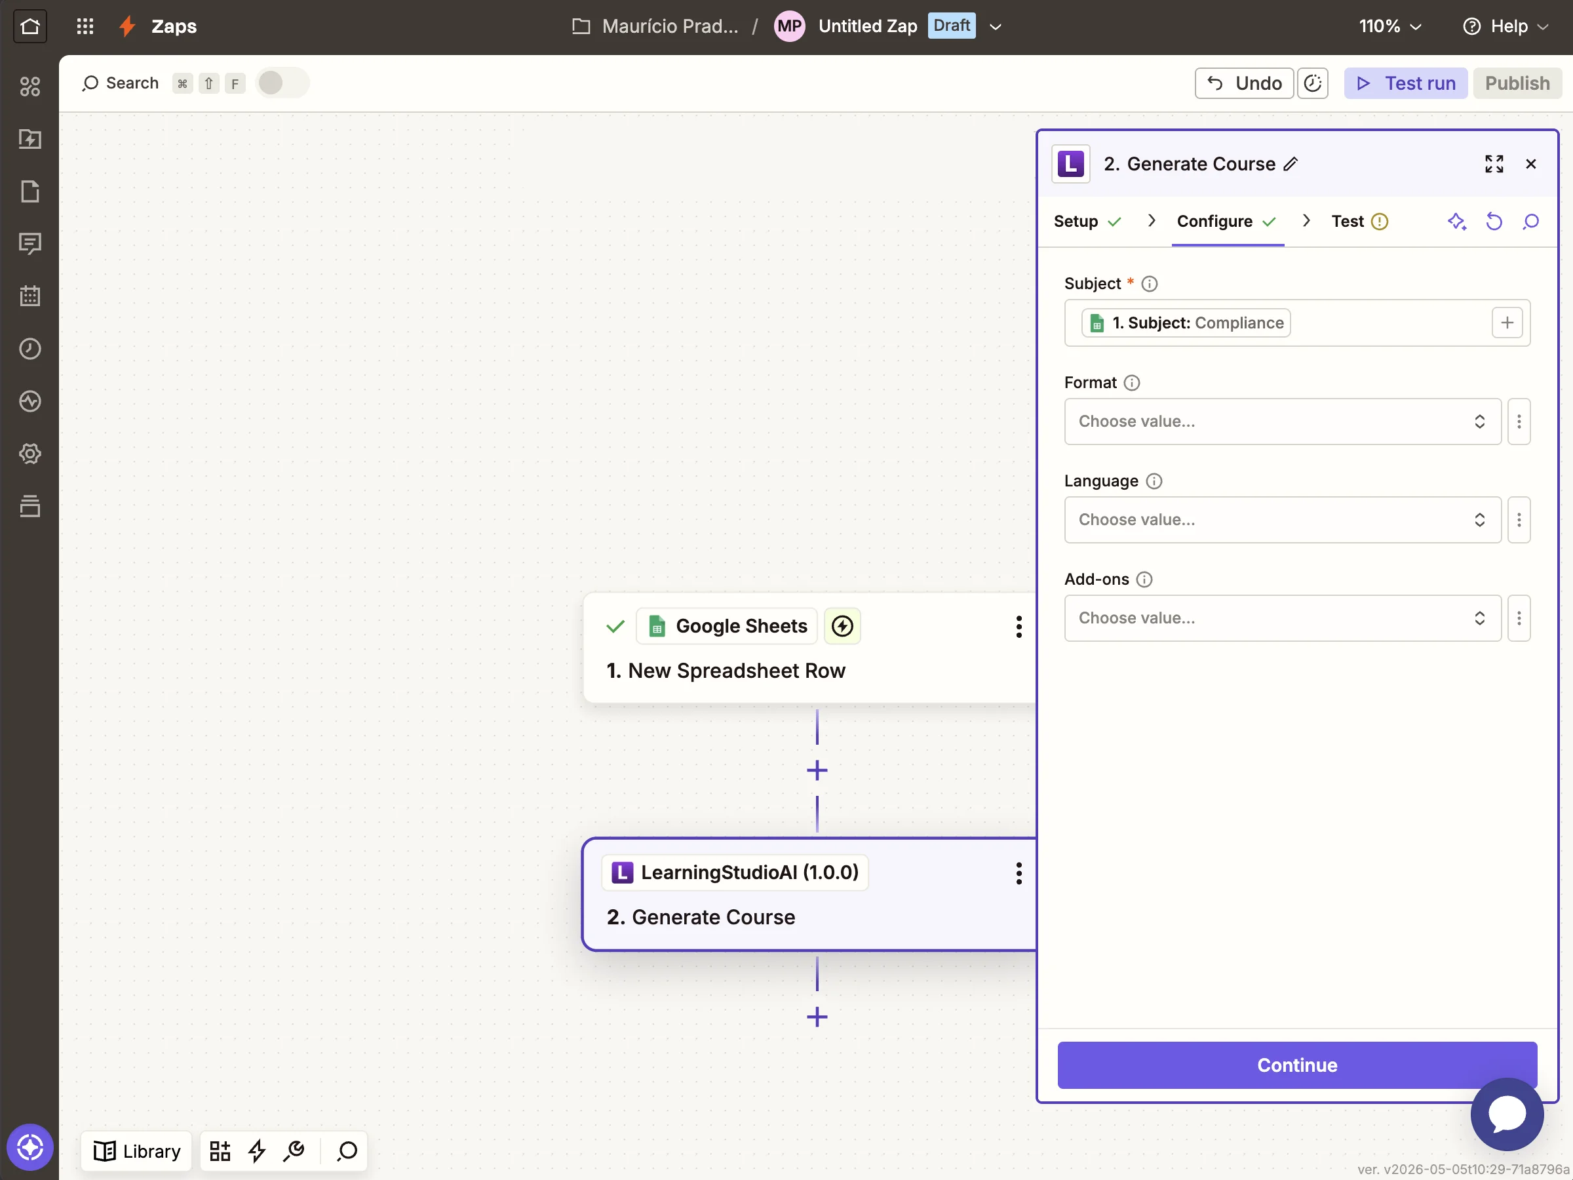Add step after Generate Course
This screenshot has width=1573, height=1180.
point(817,1017)
